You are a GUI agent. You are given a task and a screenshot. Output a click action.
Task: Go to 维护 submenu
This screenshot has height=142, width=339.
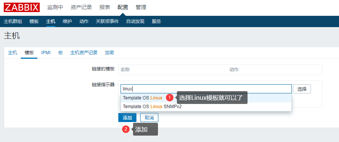tap(67, 21)
